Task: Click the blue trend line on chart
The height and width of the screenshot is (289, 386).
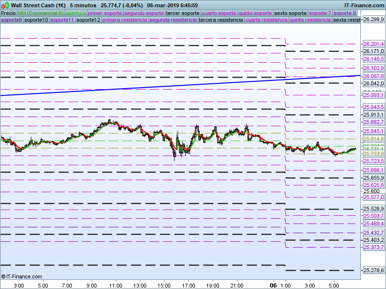Action: point(145,86)
